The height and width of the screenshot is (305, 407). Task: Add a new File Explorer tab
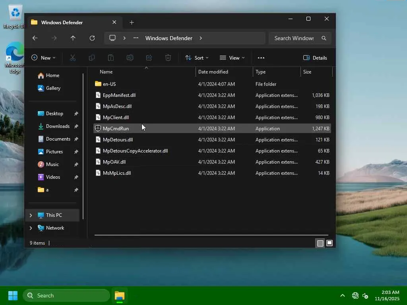(x=132, y=23)
